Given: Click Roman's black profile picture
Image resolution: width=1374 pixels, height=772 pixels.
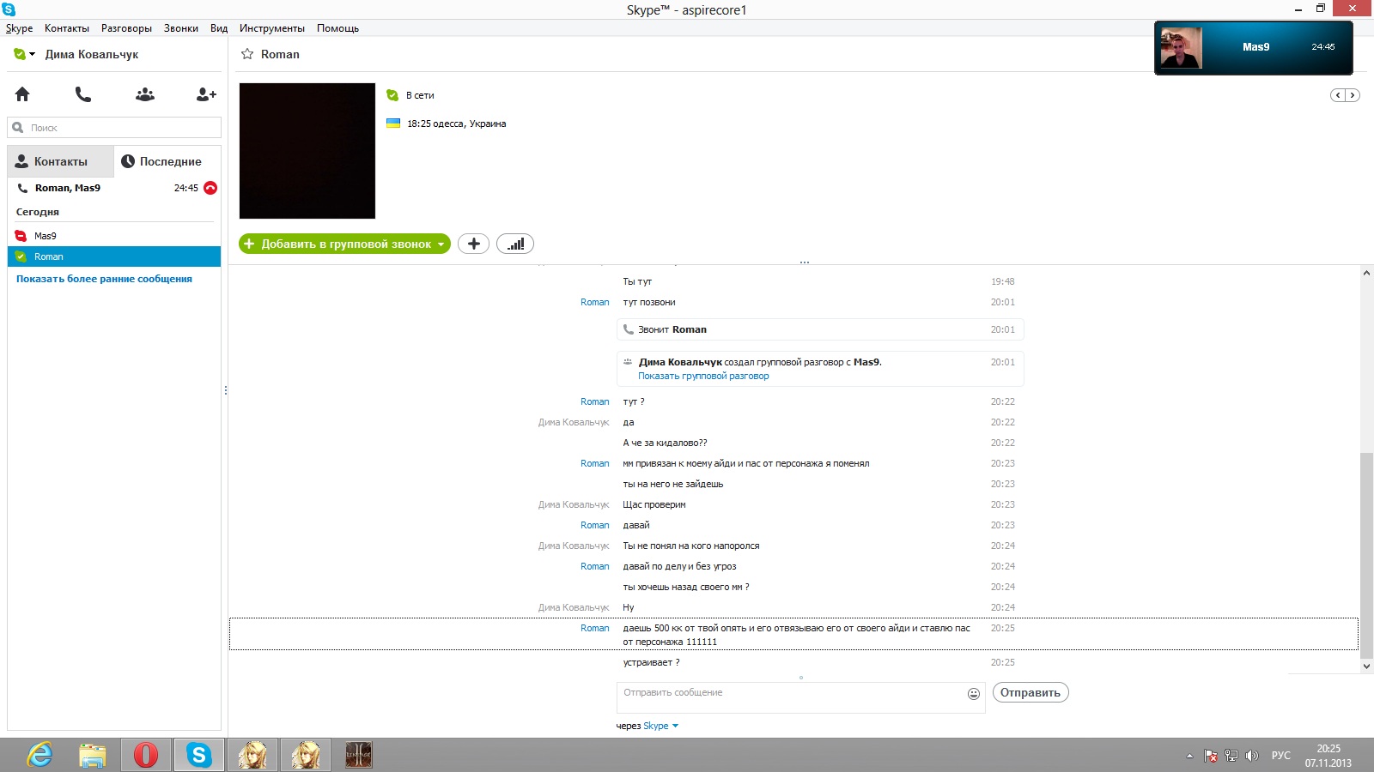Looking at the screenshot, I should [x=307, y=151].
